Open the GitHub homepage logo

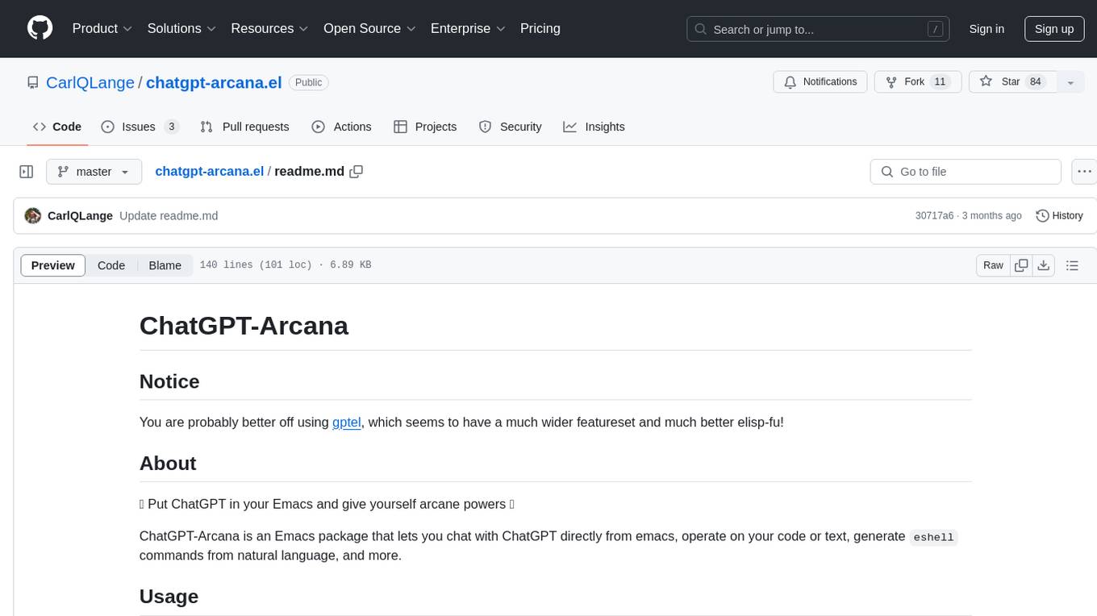coord(40,28)
